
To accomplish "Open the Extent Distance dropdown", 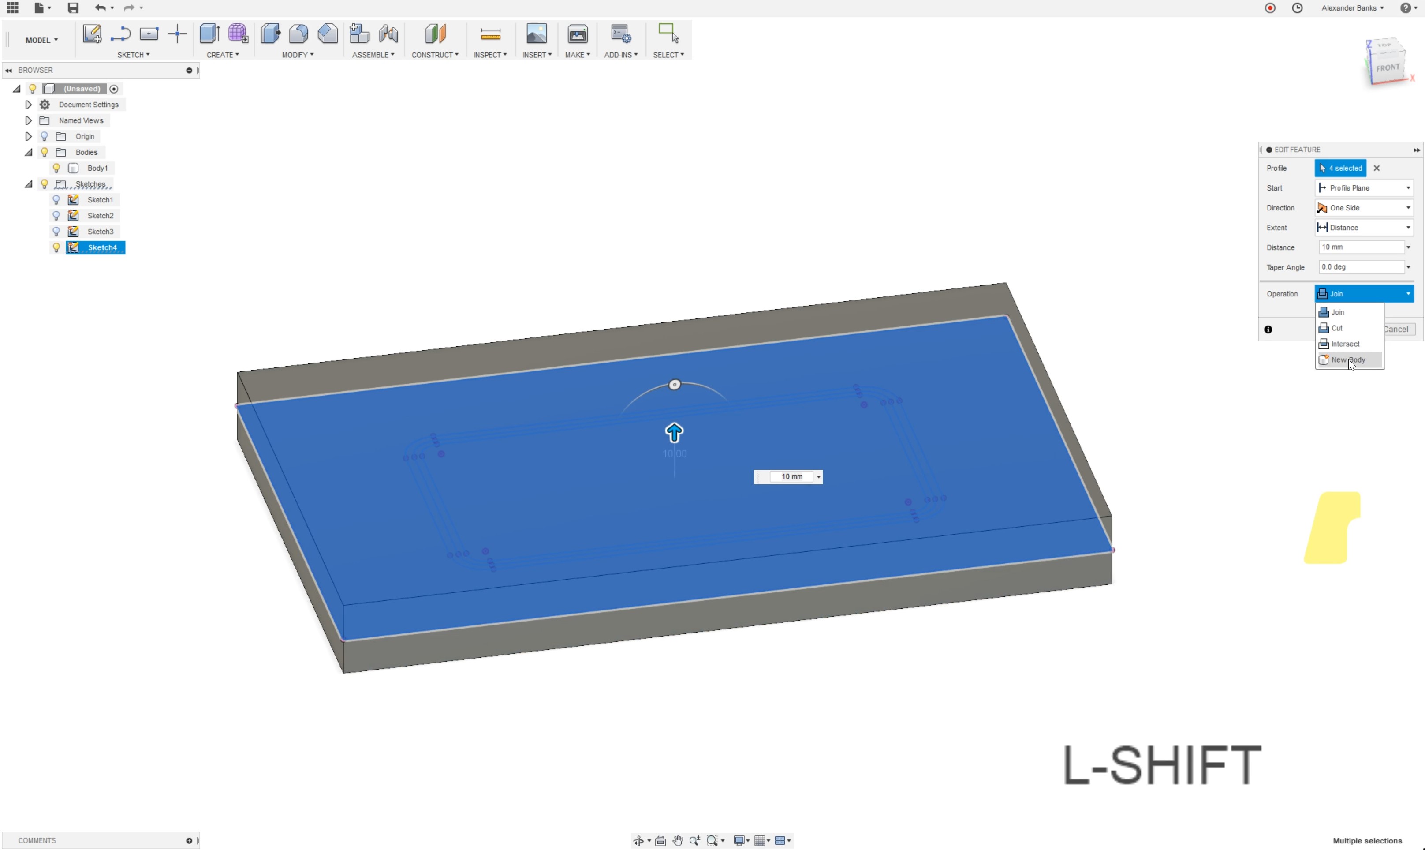I will pos(1364,228).
